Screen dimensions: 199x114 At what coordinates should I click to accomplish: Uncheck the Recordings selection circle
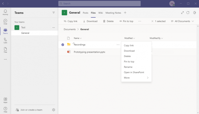coord(63,44)
